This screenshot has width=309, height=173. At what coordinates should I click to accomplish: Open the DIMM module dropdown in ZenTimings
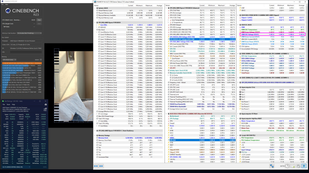click(x=16, y=167)
